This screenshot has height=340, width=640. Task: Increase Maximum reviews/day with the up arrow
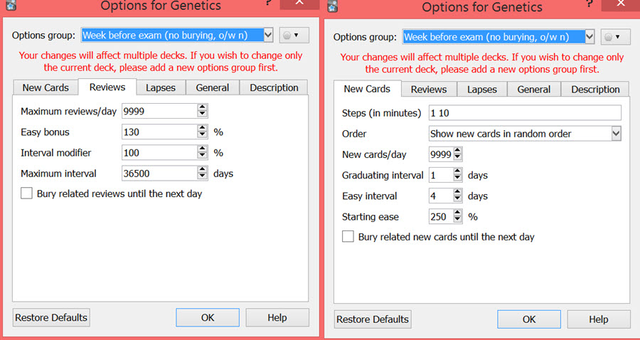pyautogui.click(x=202, y=107)
